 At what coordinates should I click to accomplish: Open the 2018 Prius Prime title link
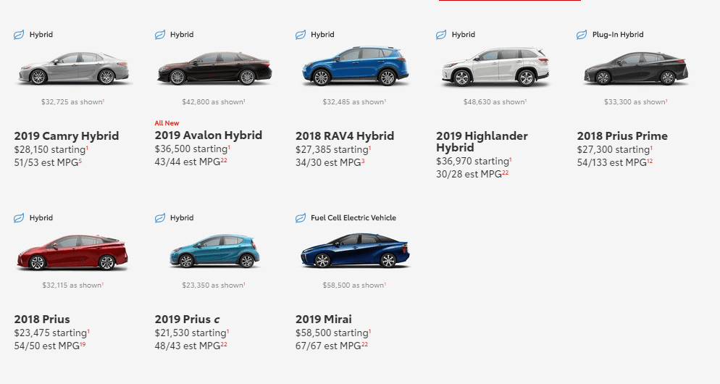point(622,136)
